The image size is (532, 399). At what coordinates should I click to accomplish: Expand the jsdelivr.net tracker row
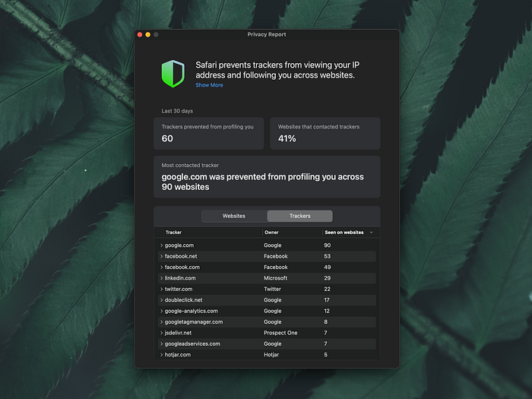161,333
